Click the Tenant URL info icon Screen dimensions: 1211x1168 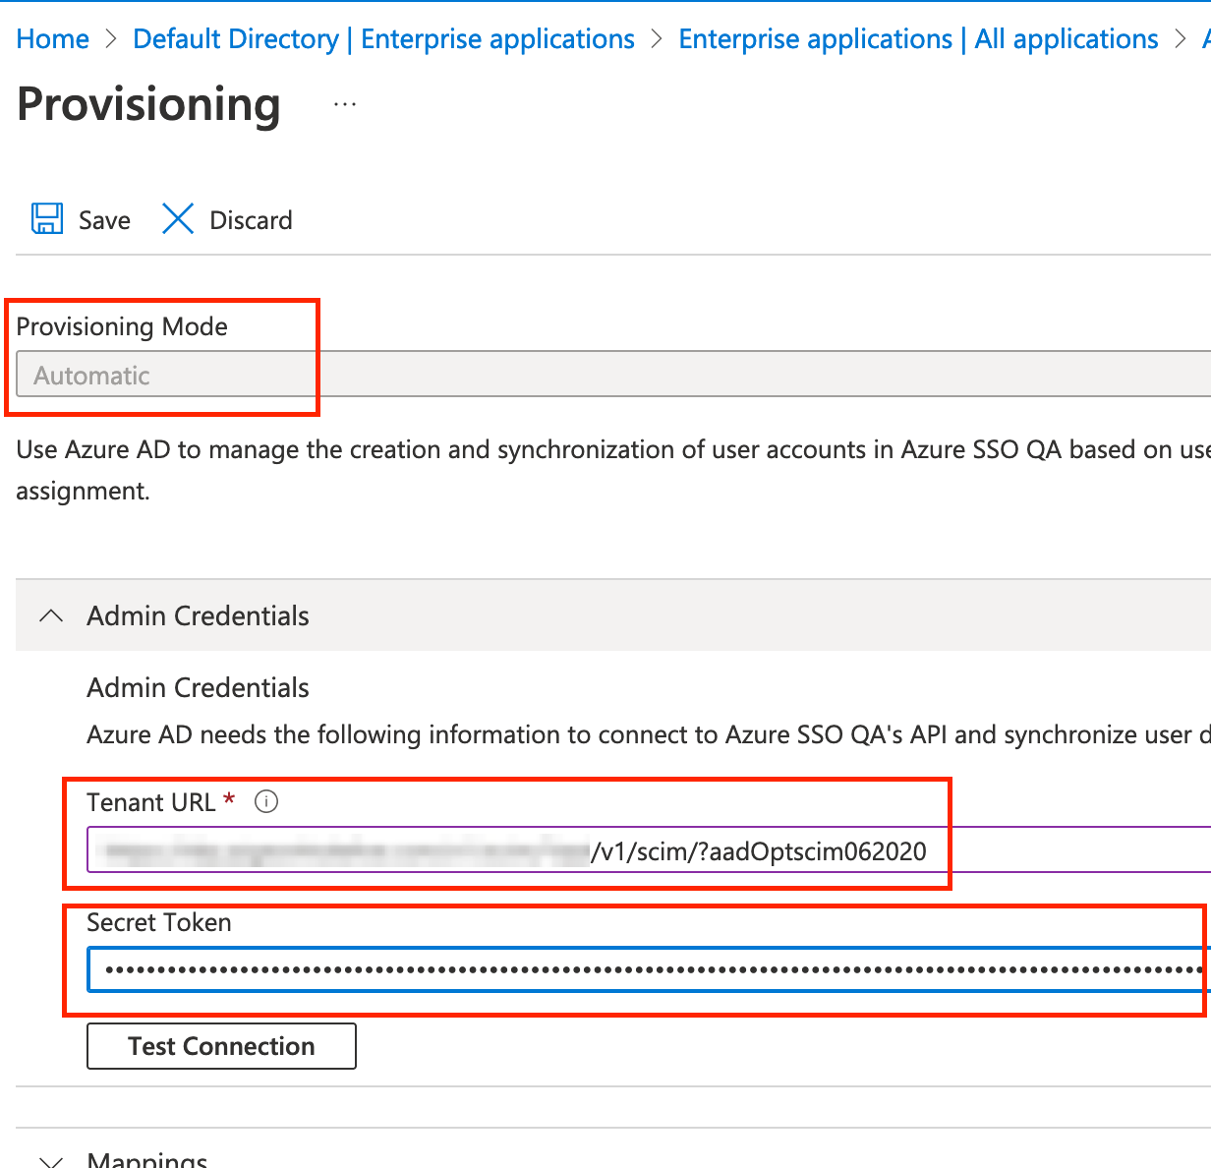[x=266, y=802]
